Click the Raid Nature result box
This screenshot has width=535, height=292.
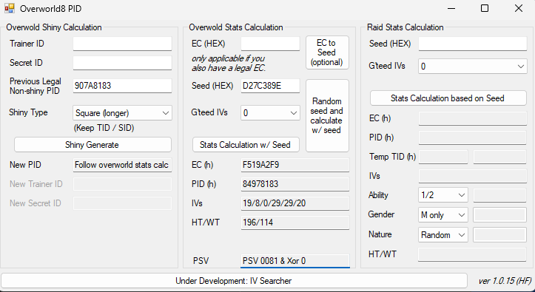click(500, 235)
